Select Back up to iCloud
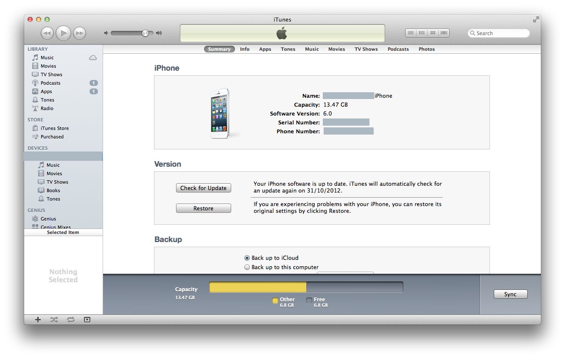The width and height of the screenshot is (565, 358). [247, 258]
